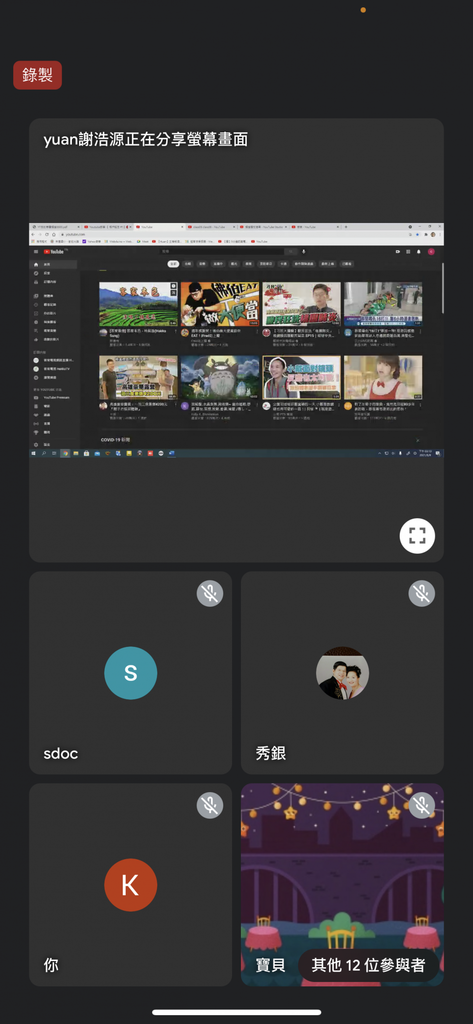Open the YouTube hamburger menu in the shared screen
Screen dimensions: 473x1024
36,252
